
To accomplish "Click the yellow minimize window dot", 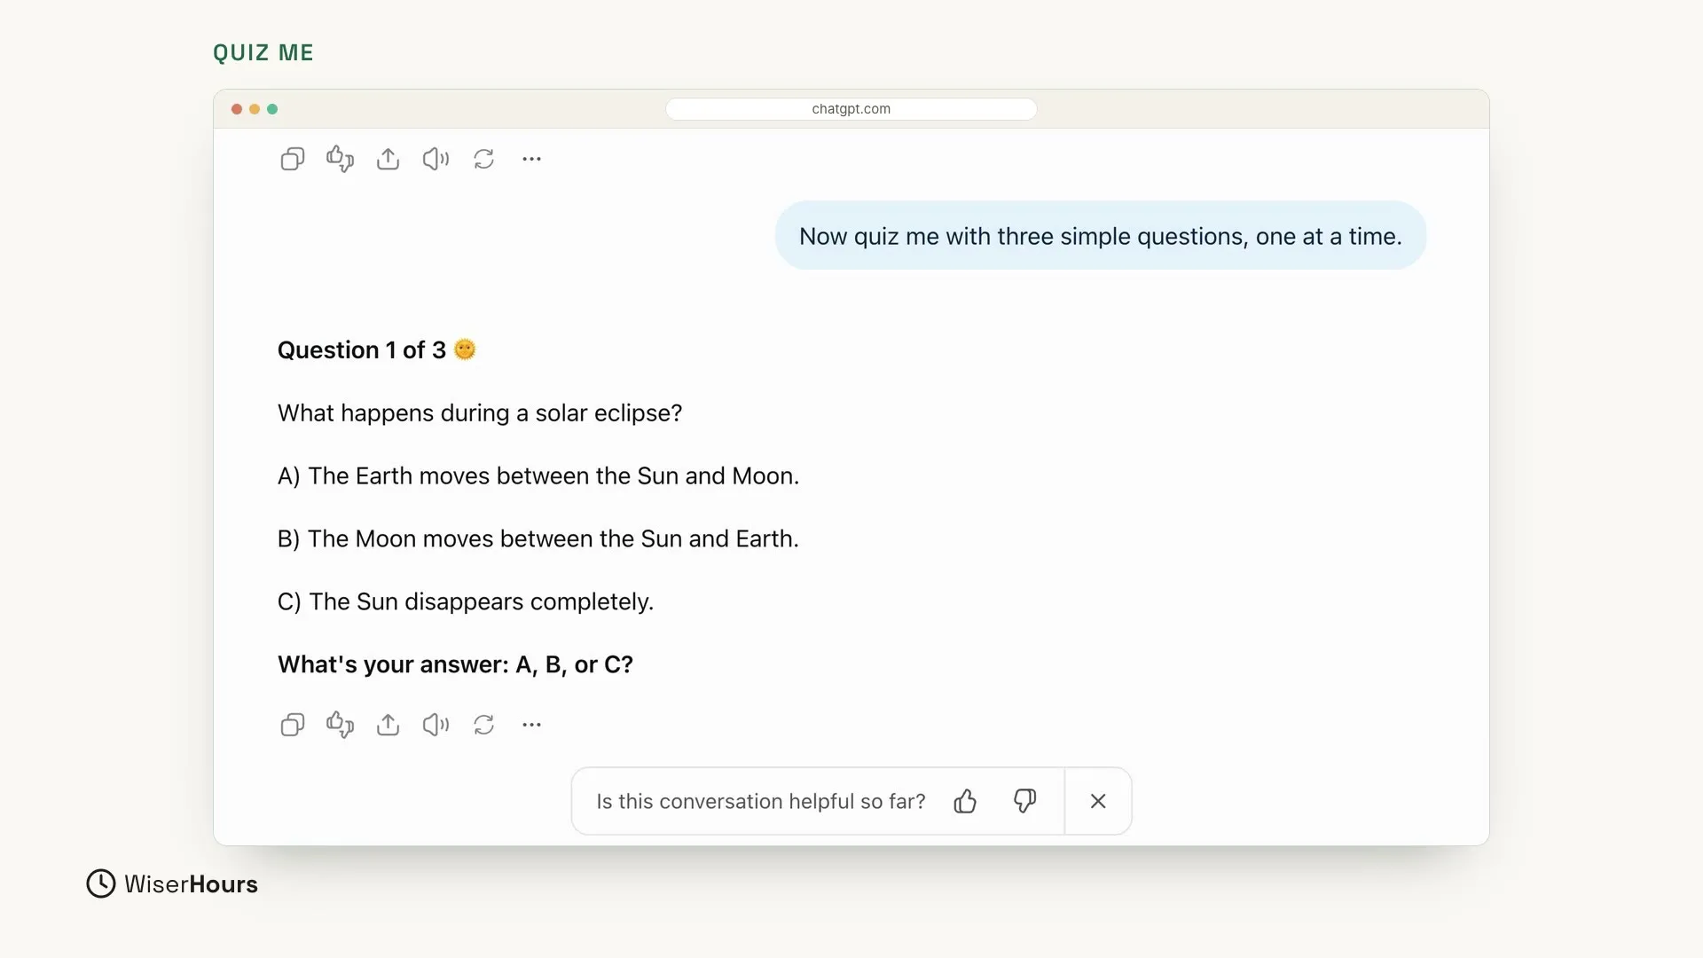I will pos(255,109).
